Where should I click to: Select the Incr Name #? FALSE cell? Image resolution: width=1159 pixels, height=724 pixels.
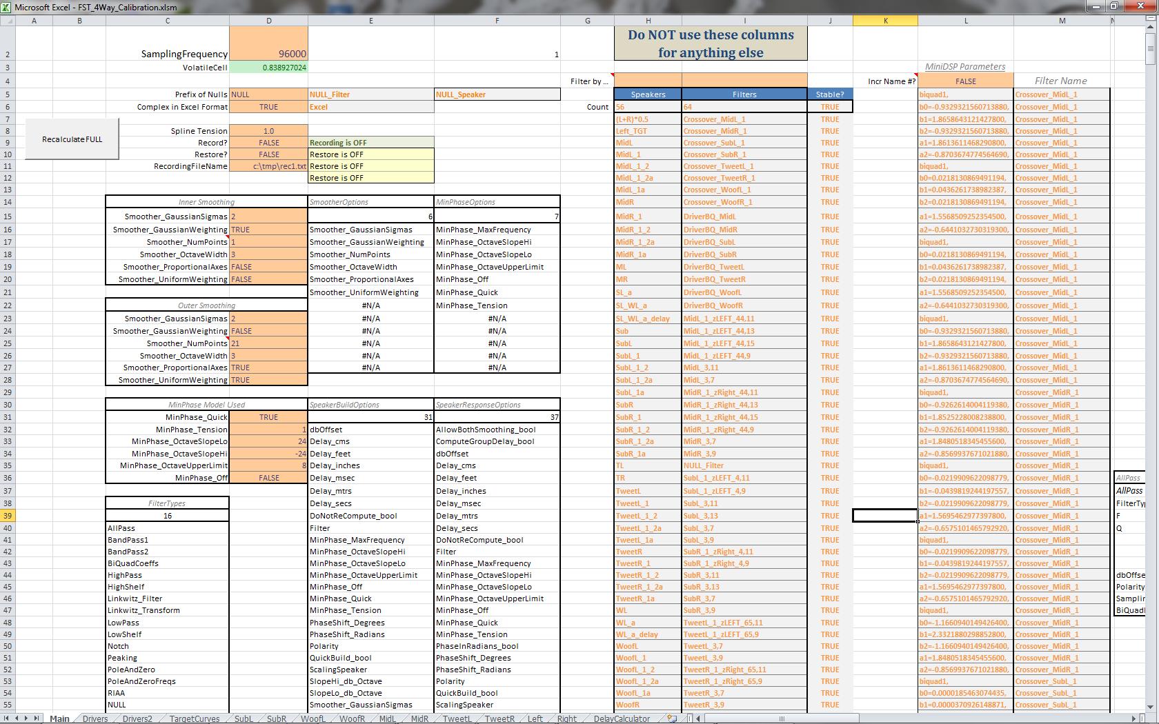(966, 81)
